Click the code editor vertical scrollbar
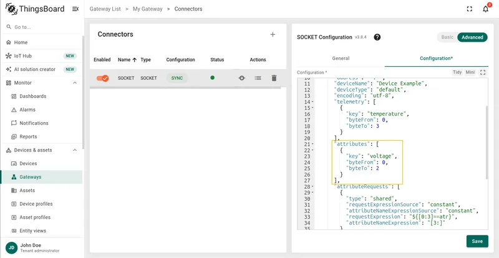The height and width of the screenshot is (258, 499). [x=486, y=142]
